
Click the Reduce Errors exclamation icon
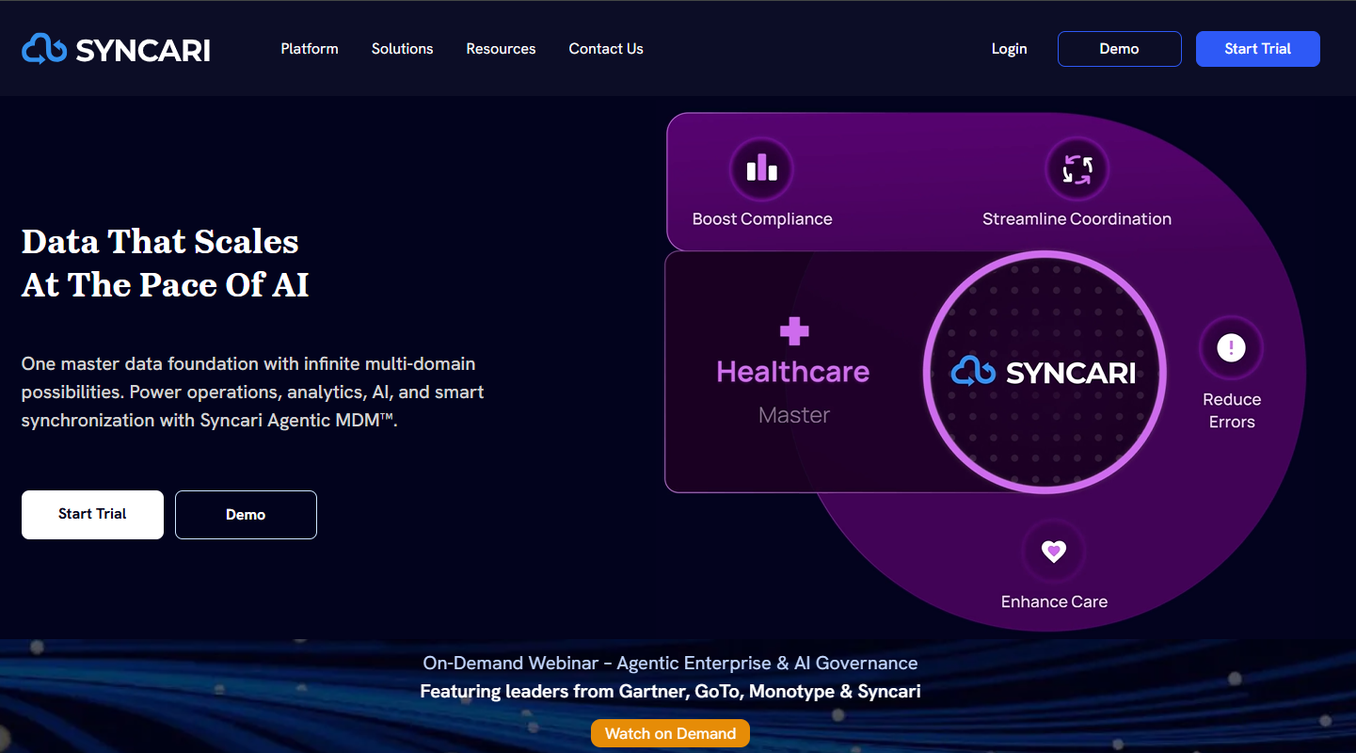point(1231,348)
